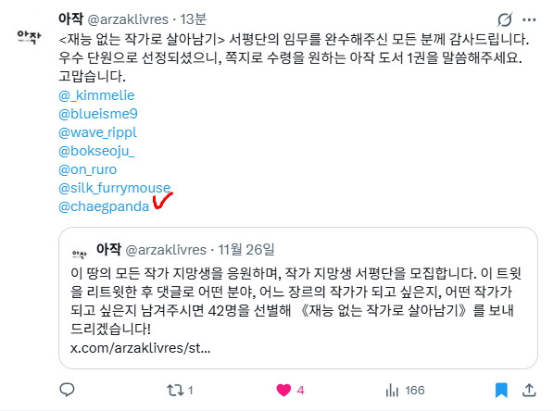Open the checked @chaegpanda mention
This screenshot has width=553, height=411.
pos(104,206)
